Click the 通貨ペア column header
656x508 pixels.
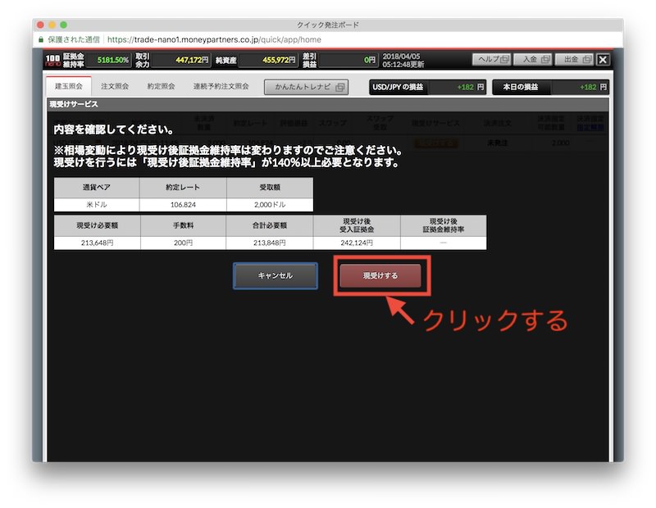coord(97,188)
